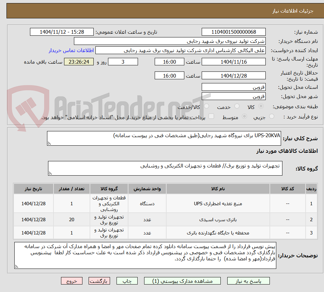The image size is (324, 292).
Task: Click the price validity time 16:00 field
Action: pyautogui.click(x=169, y=76)
